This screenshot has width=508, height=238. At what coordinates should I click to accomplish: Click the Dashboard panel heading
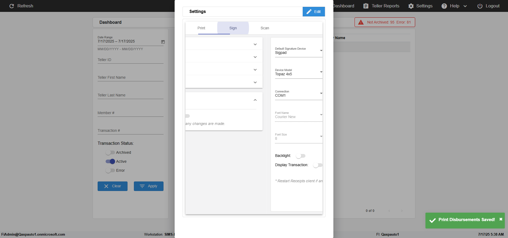click(x=110, y=22)
